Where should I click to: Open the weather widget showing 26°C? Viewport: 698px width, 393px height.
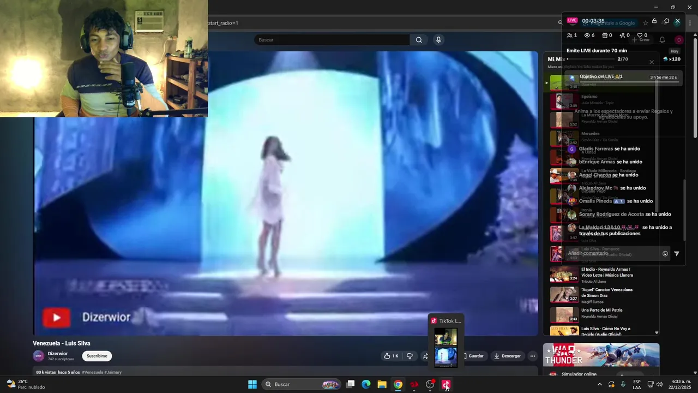[x=26, y=384]
